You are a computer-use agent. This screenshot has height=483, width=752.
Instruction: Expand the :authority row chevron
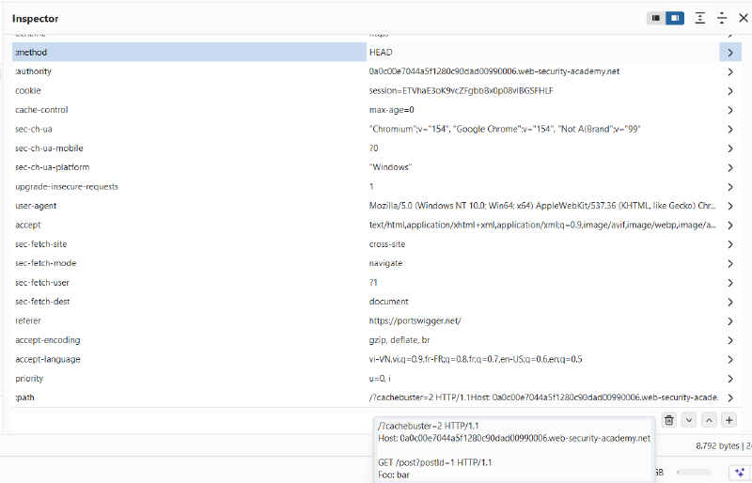click(730, 71)
